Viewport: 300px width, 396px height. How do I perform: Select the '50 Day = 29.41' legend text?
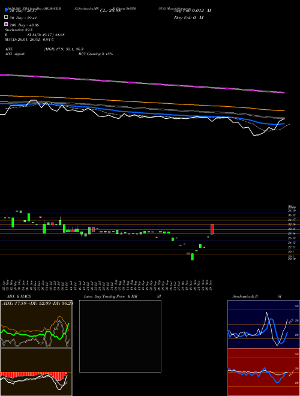coord(23,18)
